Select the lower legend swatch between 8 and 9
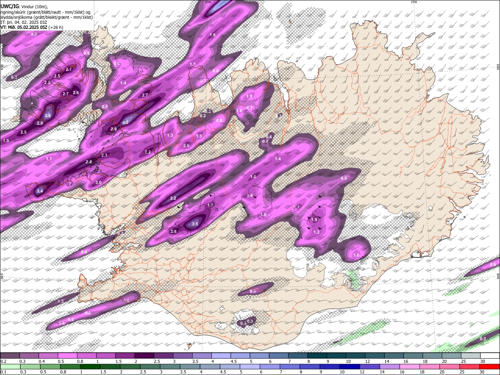500x375 pixels. tap(310, 366)
